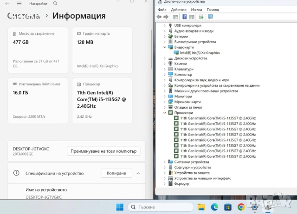Click the Мишки mouse device icon
297x214 pixels.
pyautogui.click(x=170, y=91)
